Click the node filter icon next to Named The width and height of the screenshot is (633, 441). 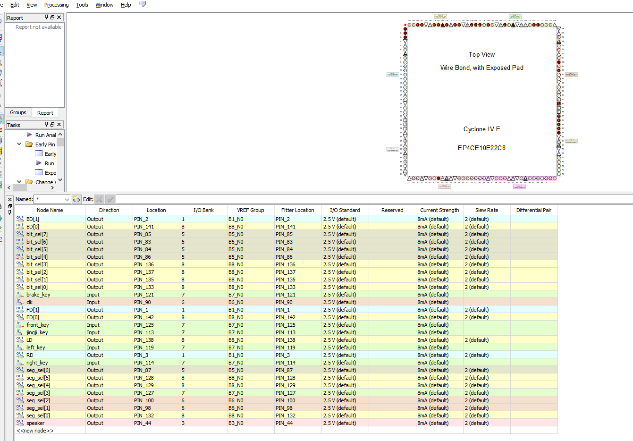pos(76,199)
